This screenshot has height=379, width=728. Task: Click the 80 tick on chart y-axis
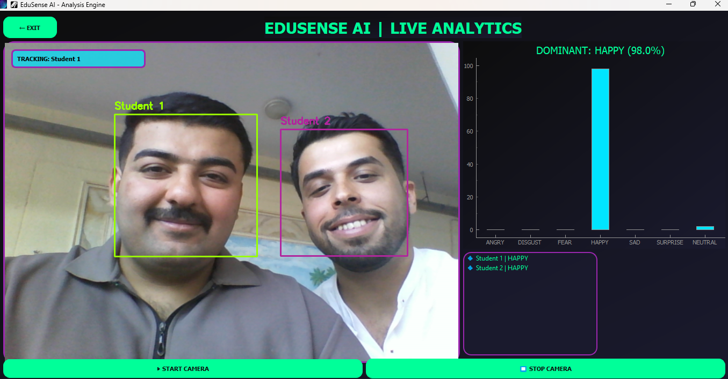(470, 99)
